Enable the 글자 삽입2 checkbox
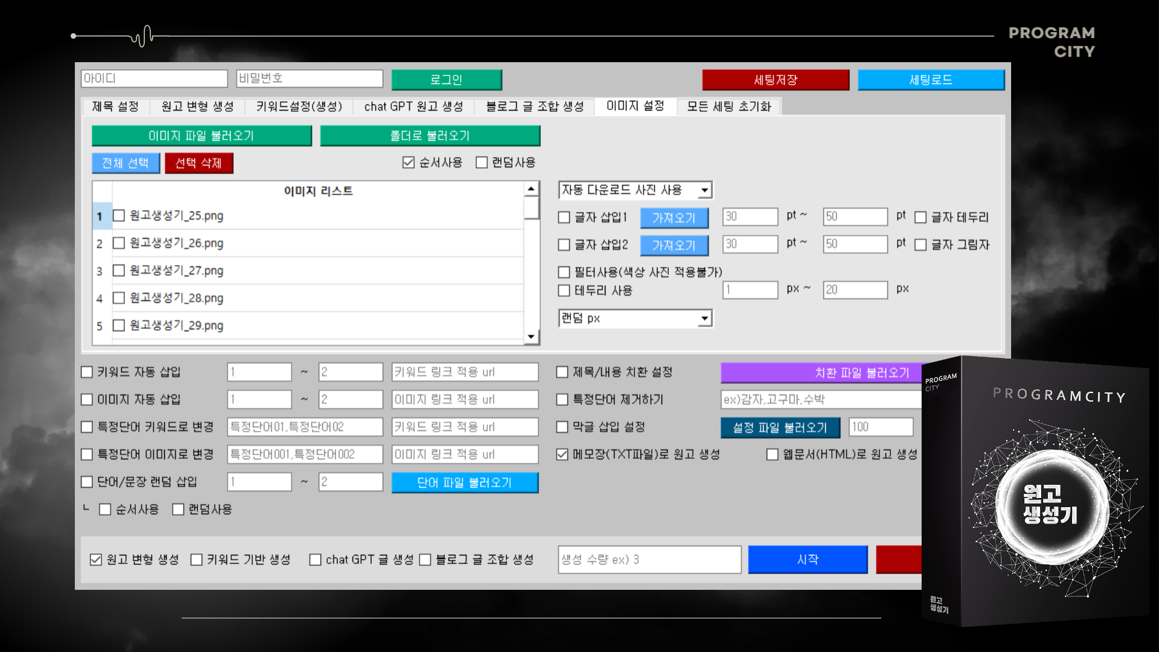This screenshot has height=652, width=1159. pyautogui.click(x=564, y=245)
